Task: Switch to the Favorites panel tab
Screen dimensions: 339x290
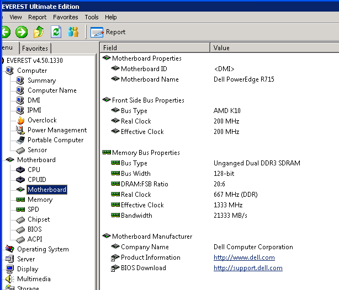Action: coord(35,48)
